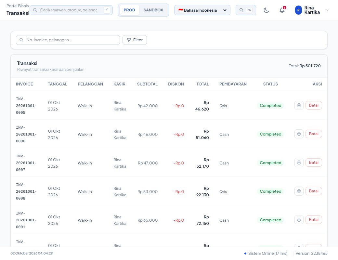Switch environment to SANDBOX
Viewport: 338px width, 260px height.
click(x=153, y=10)
